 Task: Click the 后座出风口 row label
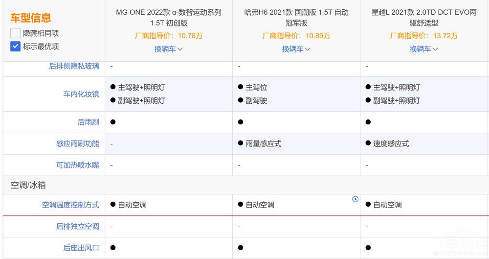tap(81, 248)
